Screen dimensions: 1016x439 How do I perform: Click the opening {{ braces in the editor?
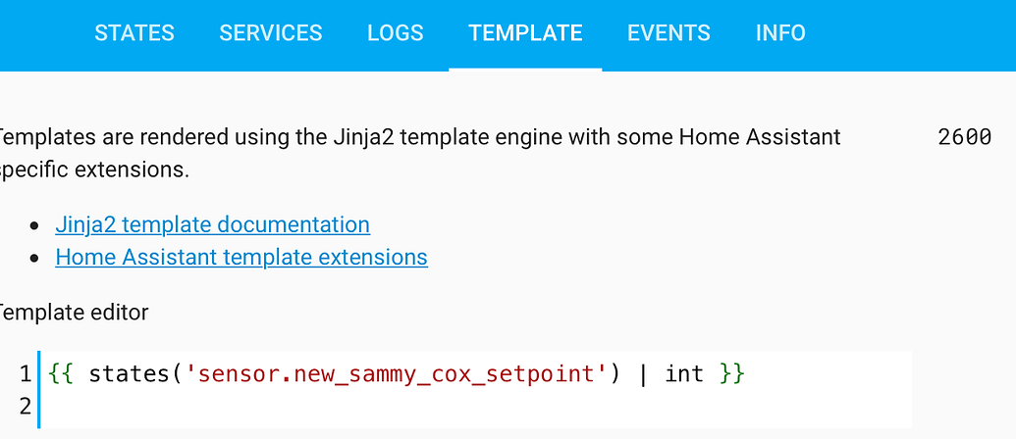(x=59, y=374)
